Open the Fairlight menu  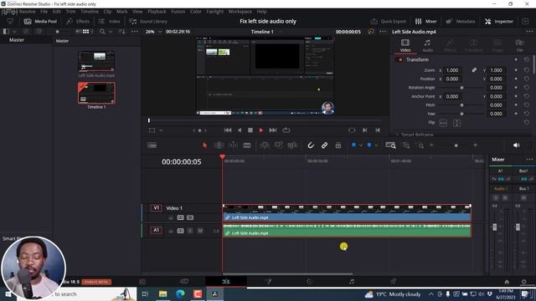pos(215,11)
